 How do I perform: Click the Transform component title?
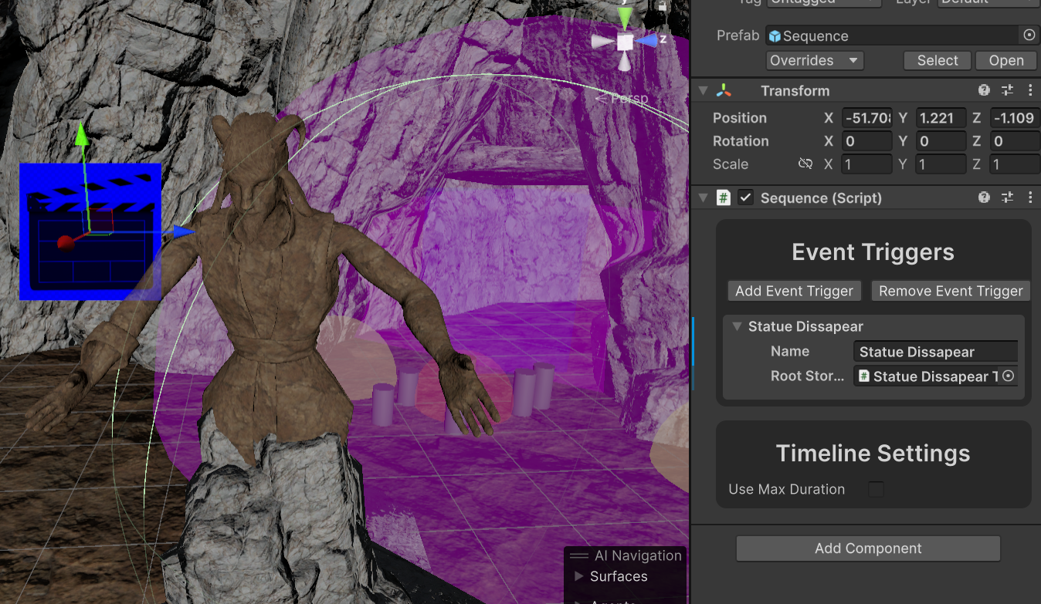[x=795, y=90]
